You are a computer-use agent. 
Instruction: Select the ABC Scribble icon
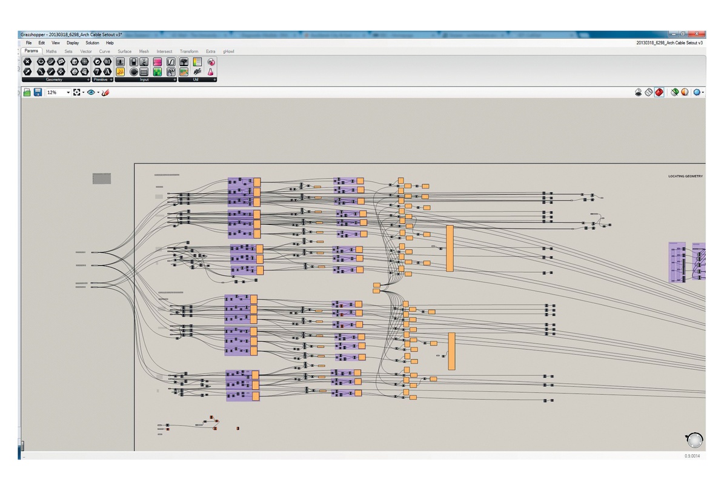click(198, 72)
